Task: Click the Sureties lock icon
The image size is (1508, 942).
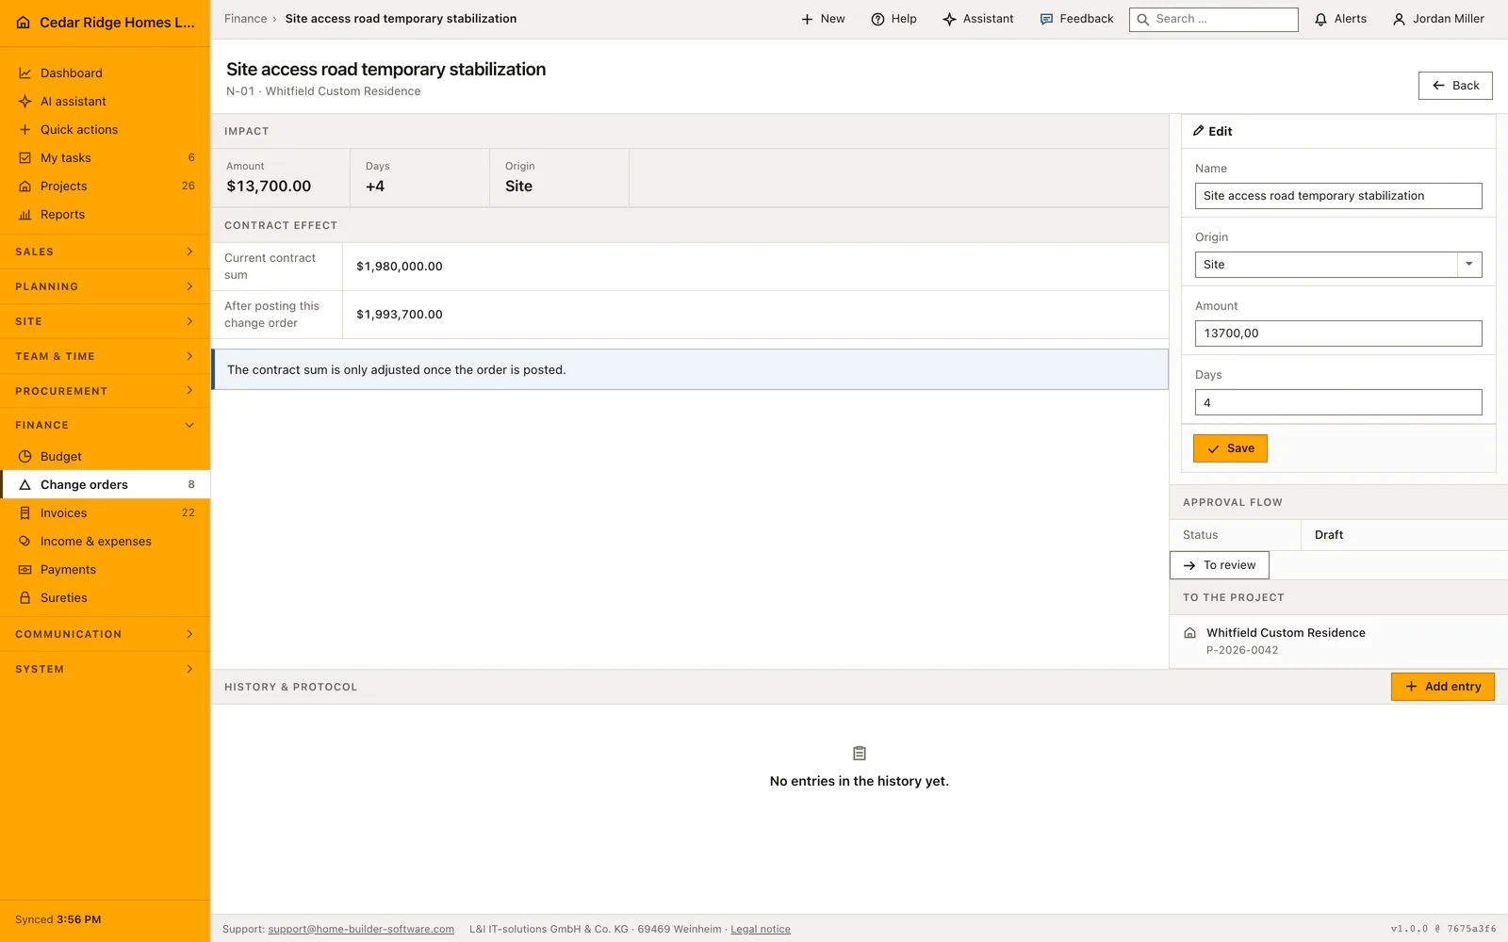Action: 25,597
